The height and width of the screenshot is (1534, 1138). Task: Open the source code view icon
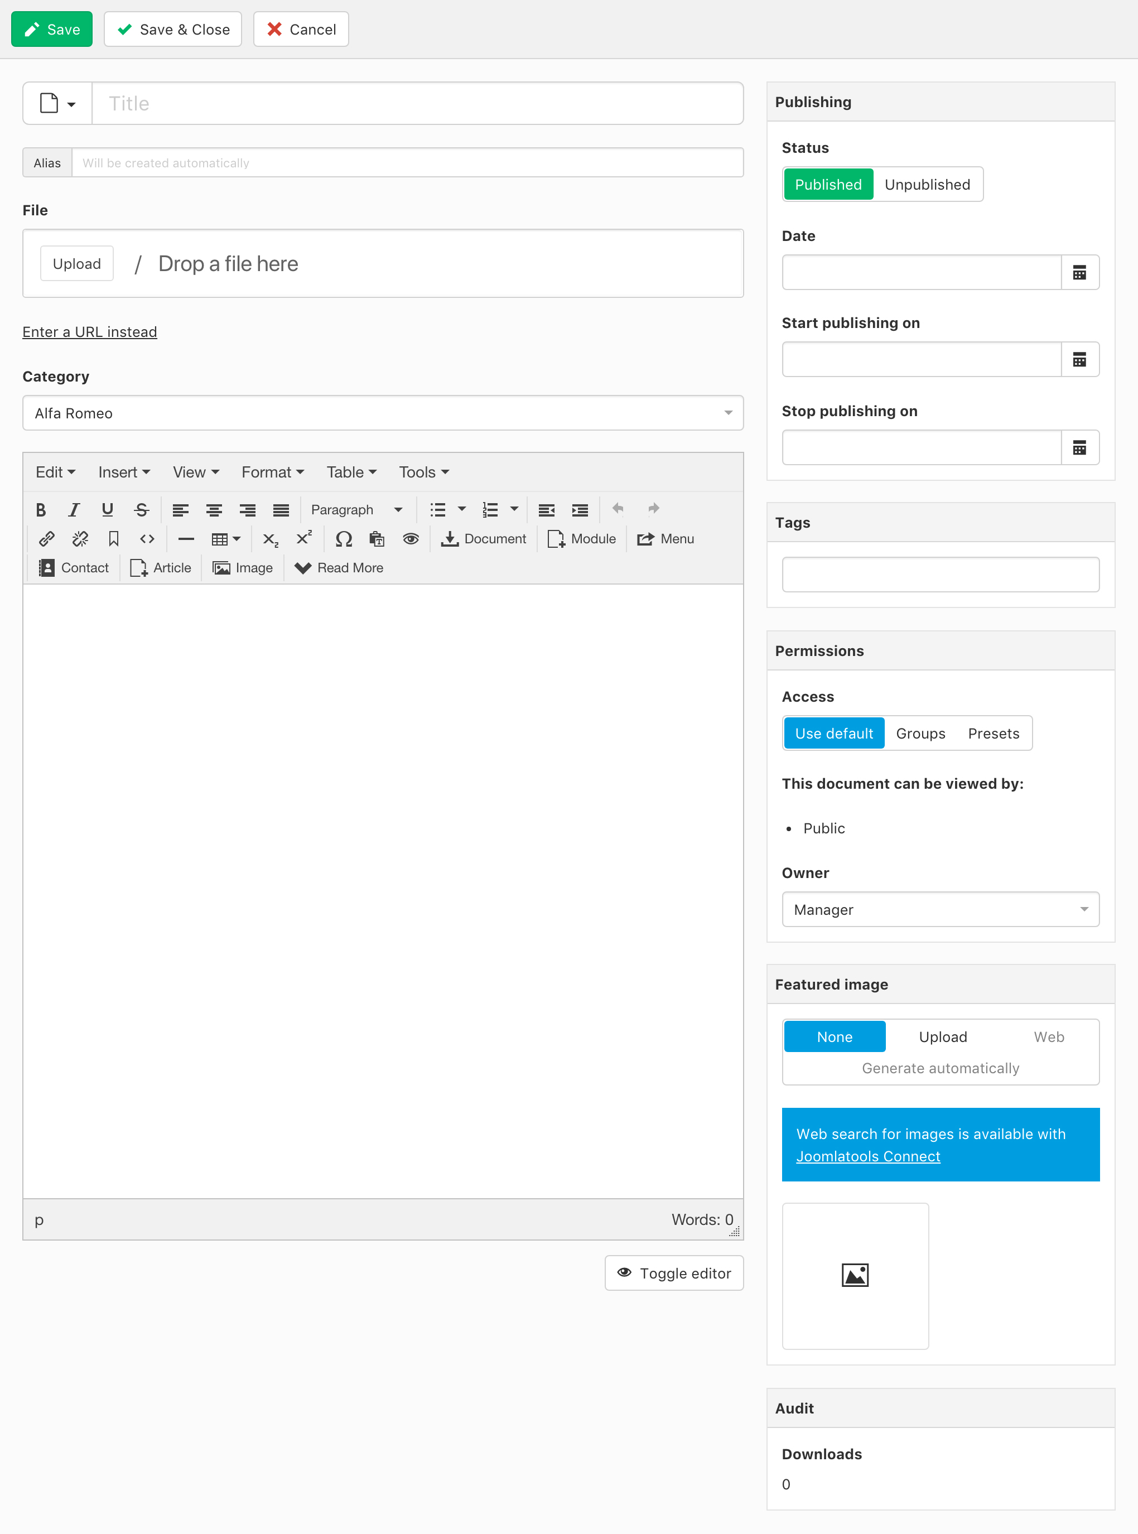(x=147, y=539)
